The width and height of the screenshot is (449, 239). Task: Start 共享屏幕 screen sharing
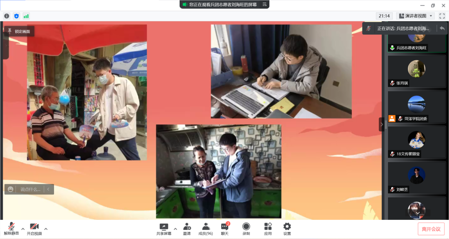(x=164, y=229)
